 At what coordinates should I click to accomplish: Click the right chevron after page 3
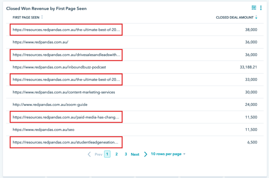[146, 154]
